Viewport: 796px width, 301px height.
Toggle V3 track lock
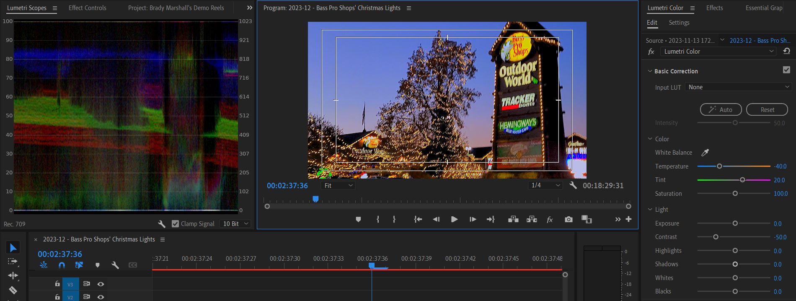click(x=57, y=284)
